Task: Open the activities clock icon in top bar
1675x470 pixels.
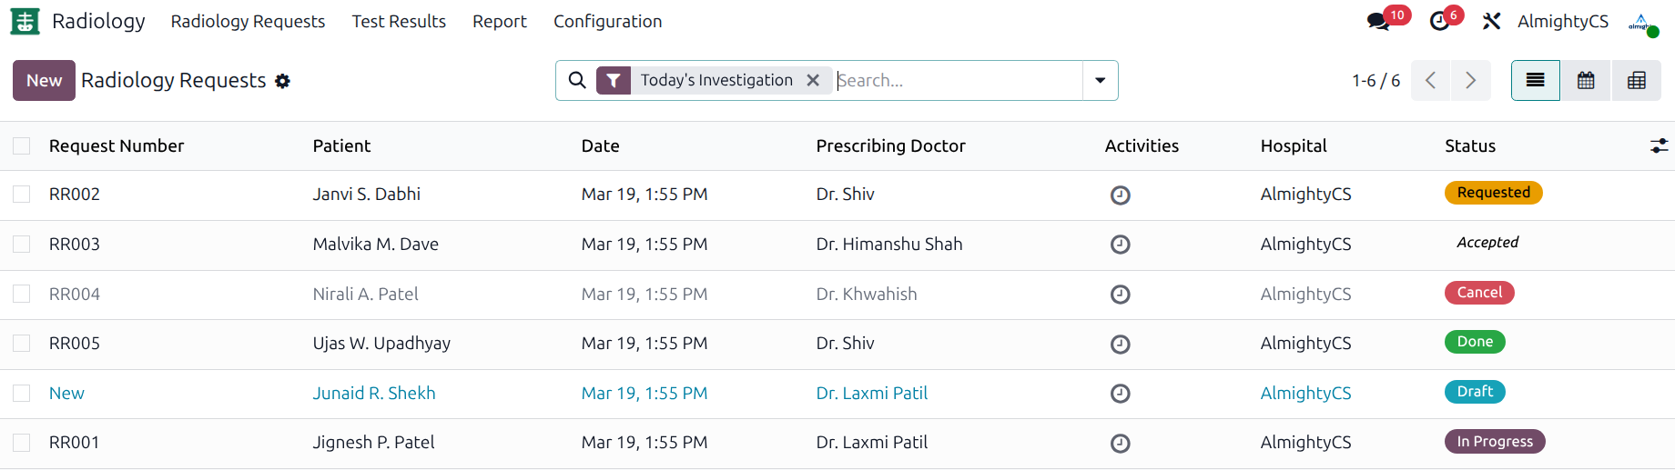Action: click(1439, 21)
